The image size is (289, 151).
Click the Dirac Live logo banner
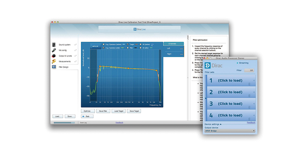(119, 28)
